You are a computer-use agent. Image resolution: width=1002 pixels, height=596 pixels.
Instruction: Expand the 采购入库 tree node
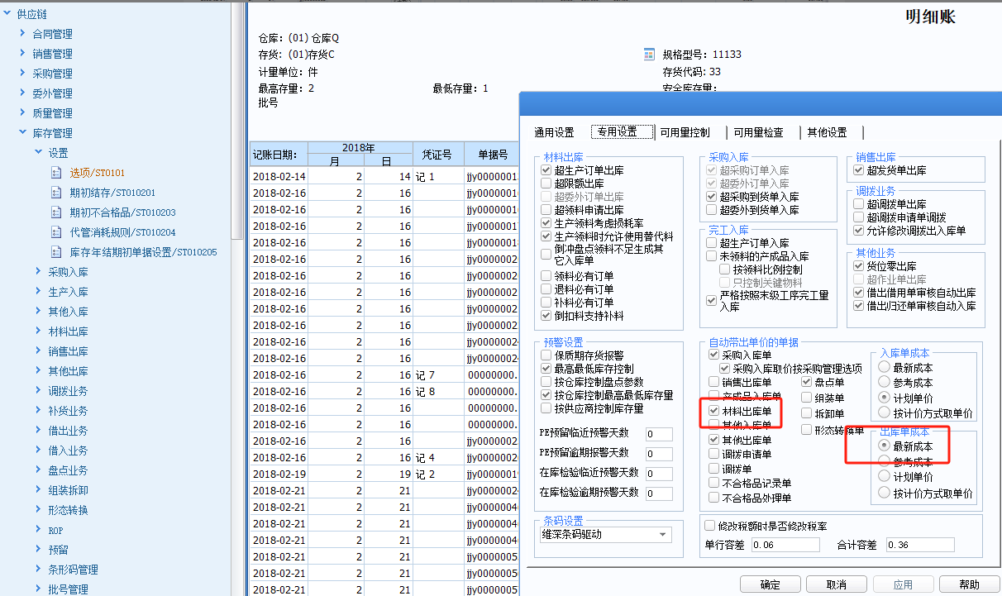38,272
